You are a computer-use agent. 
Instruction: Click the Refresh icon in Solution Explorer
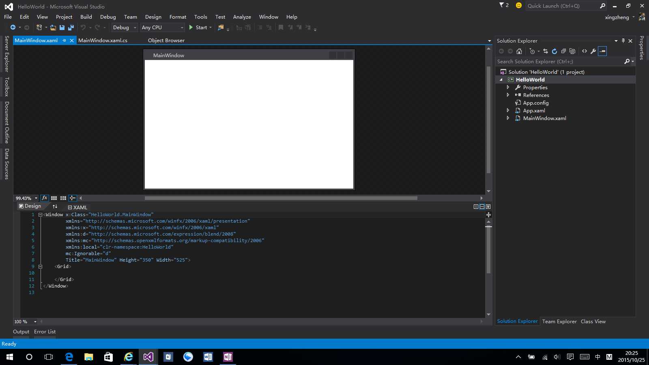[x=554, y=51]
